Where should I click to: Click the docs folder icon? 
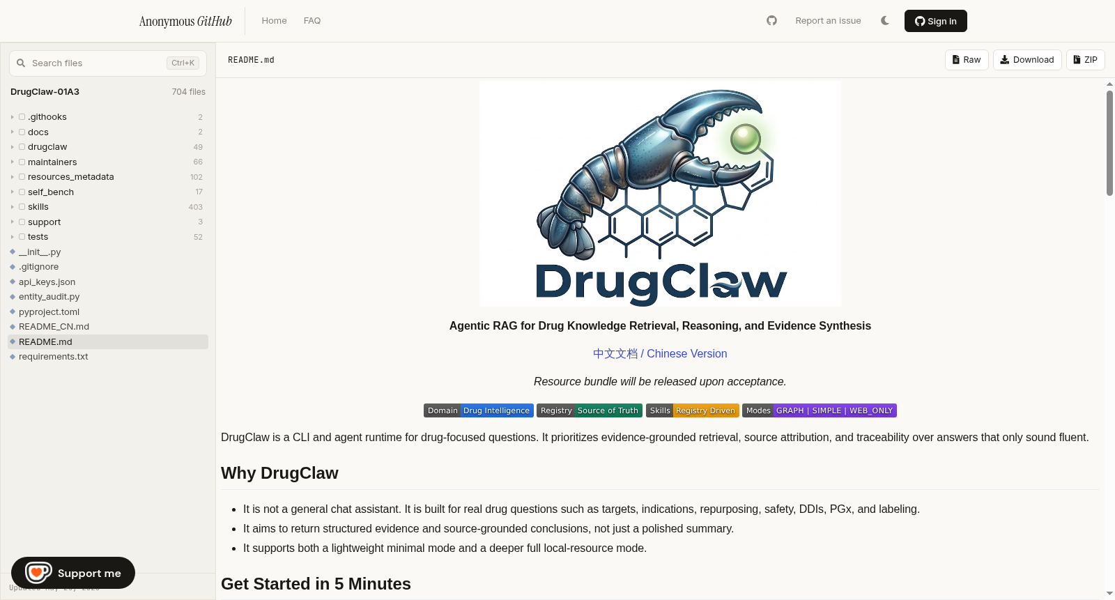[x=22, y=132]
